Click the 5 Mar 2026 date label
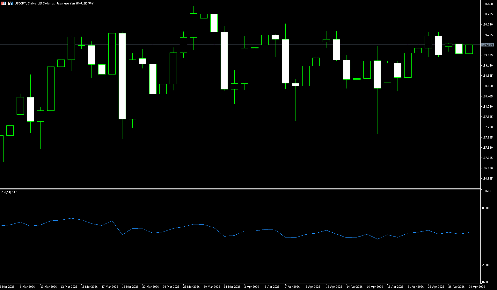The width and height of the screenshot is (497, 290). (7, 287)
